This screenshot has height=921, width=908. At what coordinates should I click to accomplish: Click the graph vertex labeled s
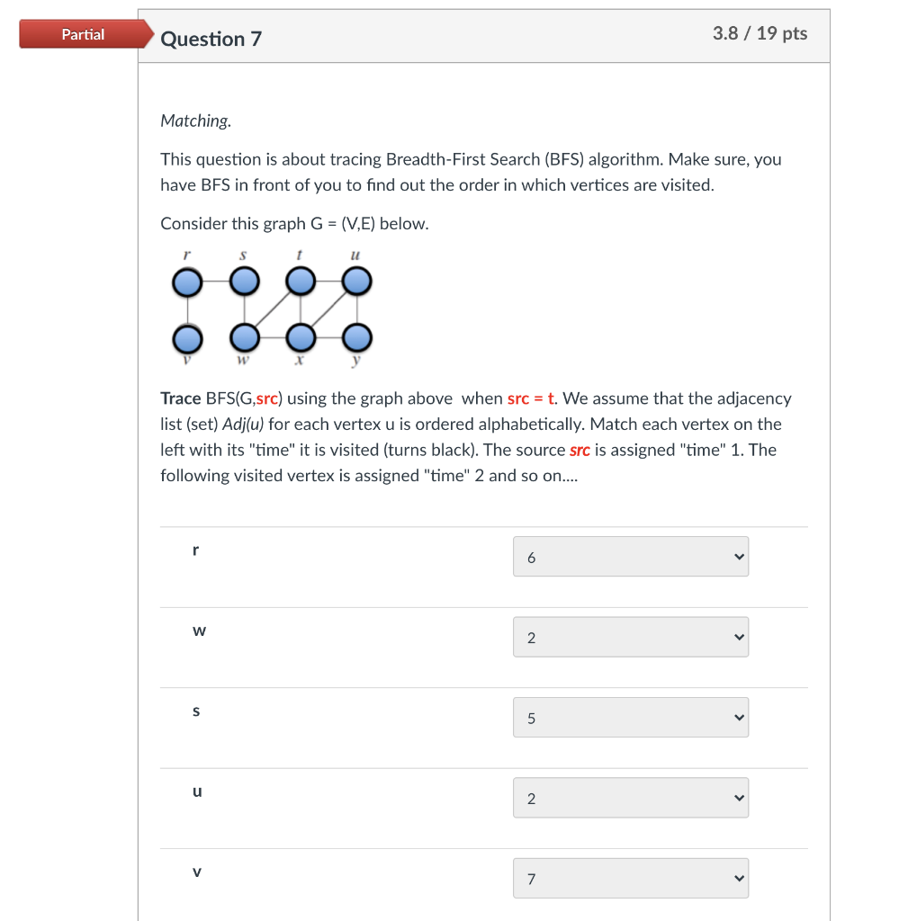tap(243, 281)
